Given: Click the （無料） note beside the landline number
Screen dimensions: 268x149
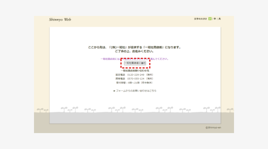Looking at the screenshot, I should pyautogui.click(x=150, y=75).
